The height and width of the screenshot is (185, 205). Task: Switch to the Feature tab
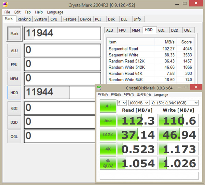pyautogui.click(x=70, y=19)
